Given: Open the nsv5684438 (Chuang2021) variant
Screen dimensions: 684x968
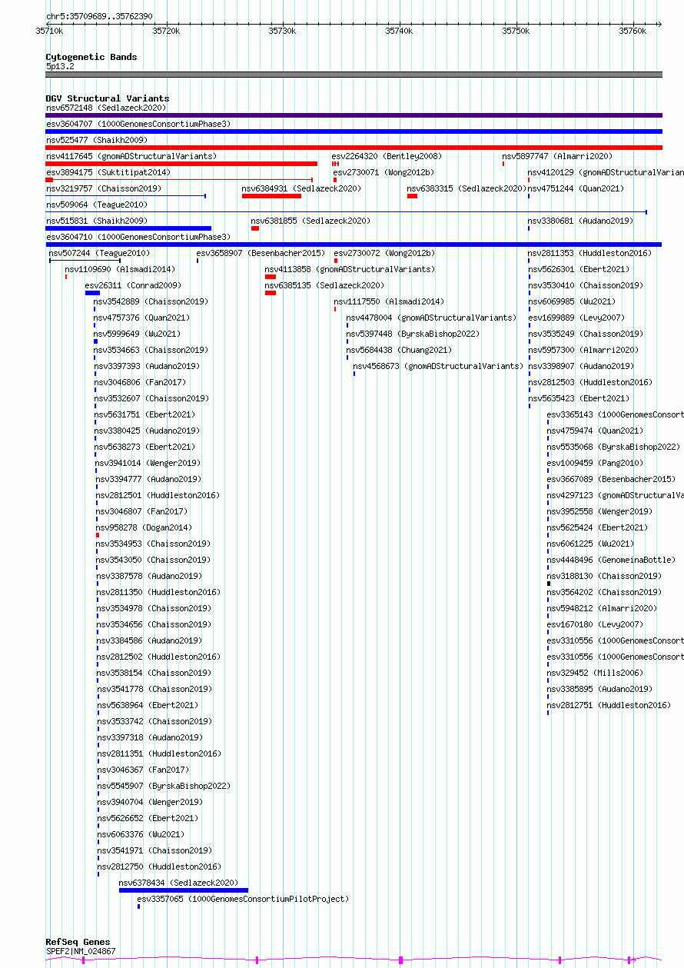Looking at the screenshot, I should tap(399, 350).
